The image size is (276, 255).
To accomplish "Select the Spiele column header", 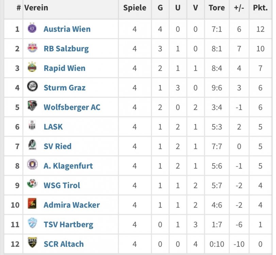I will [135, 8].
